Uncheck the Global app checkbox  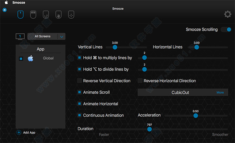click(x=21, y=59)
